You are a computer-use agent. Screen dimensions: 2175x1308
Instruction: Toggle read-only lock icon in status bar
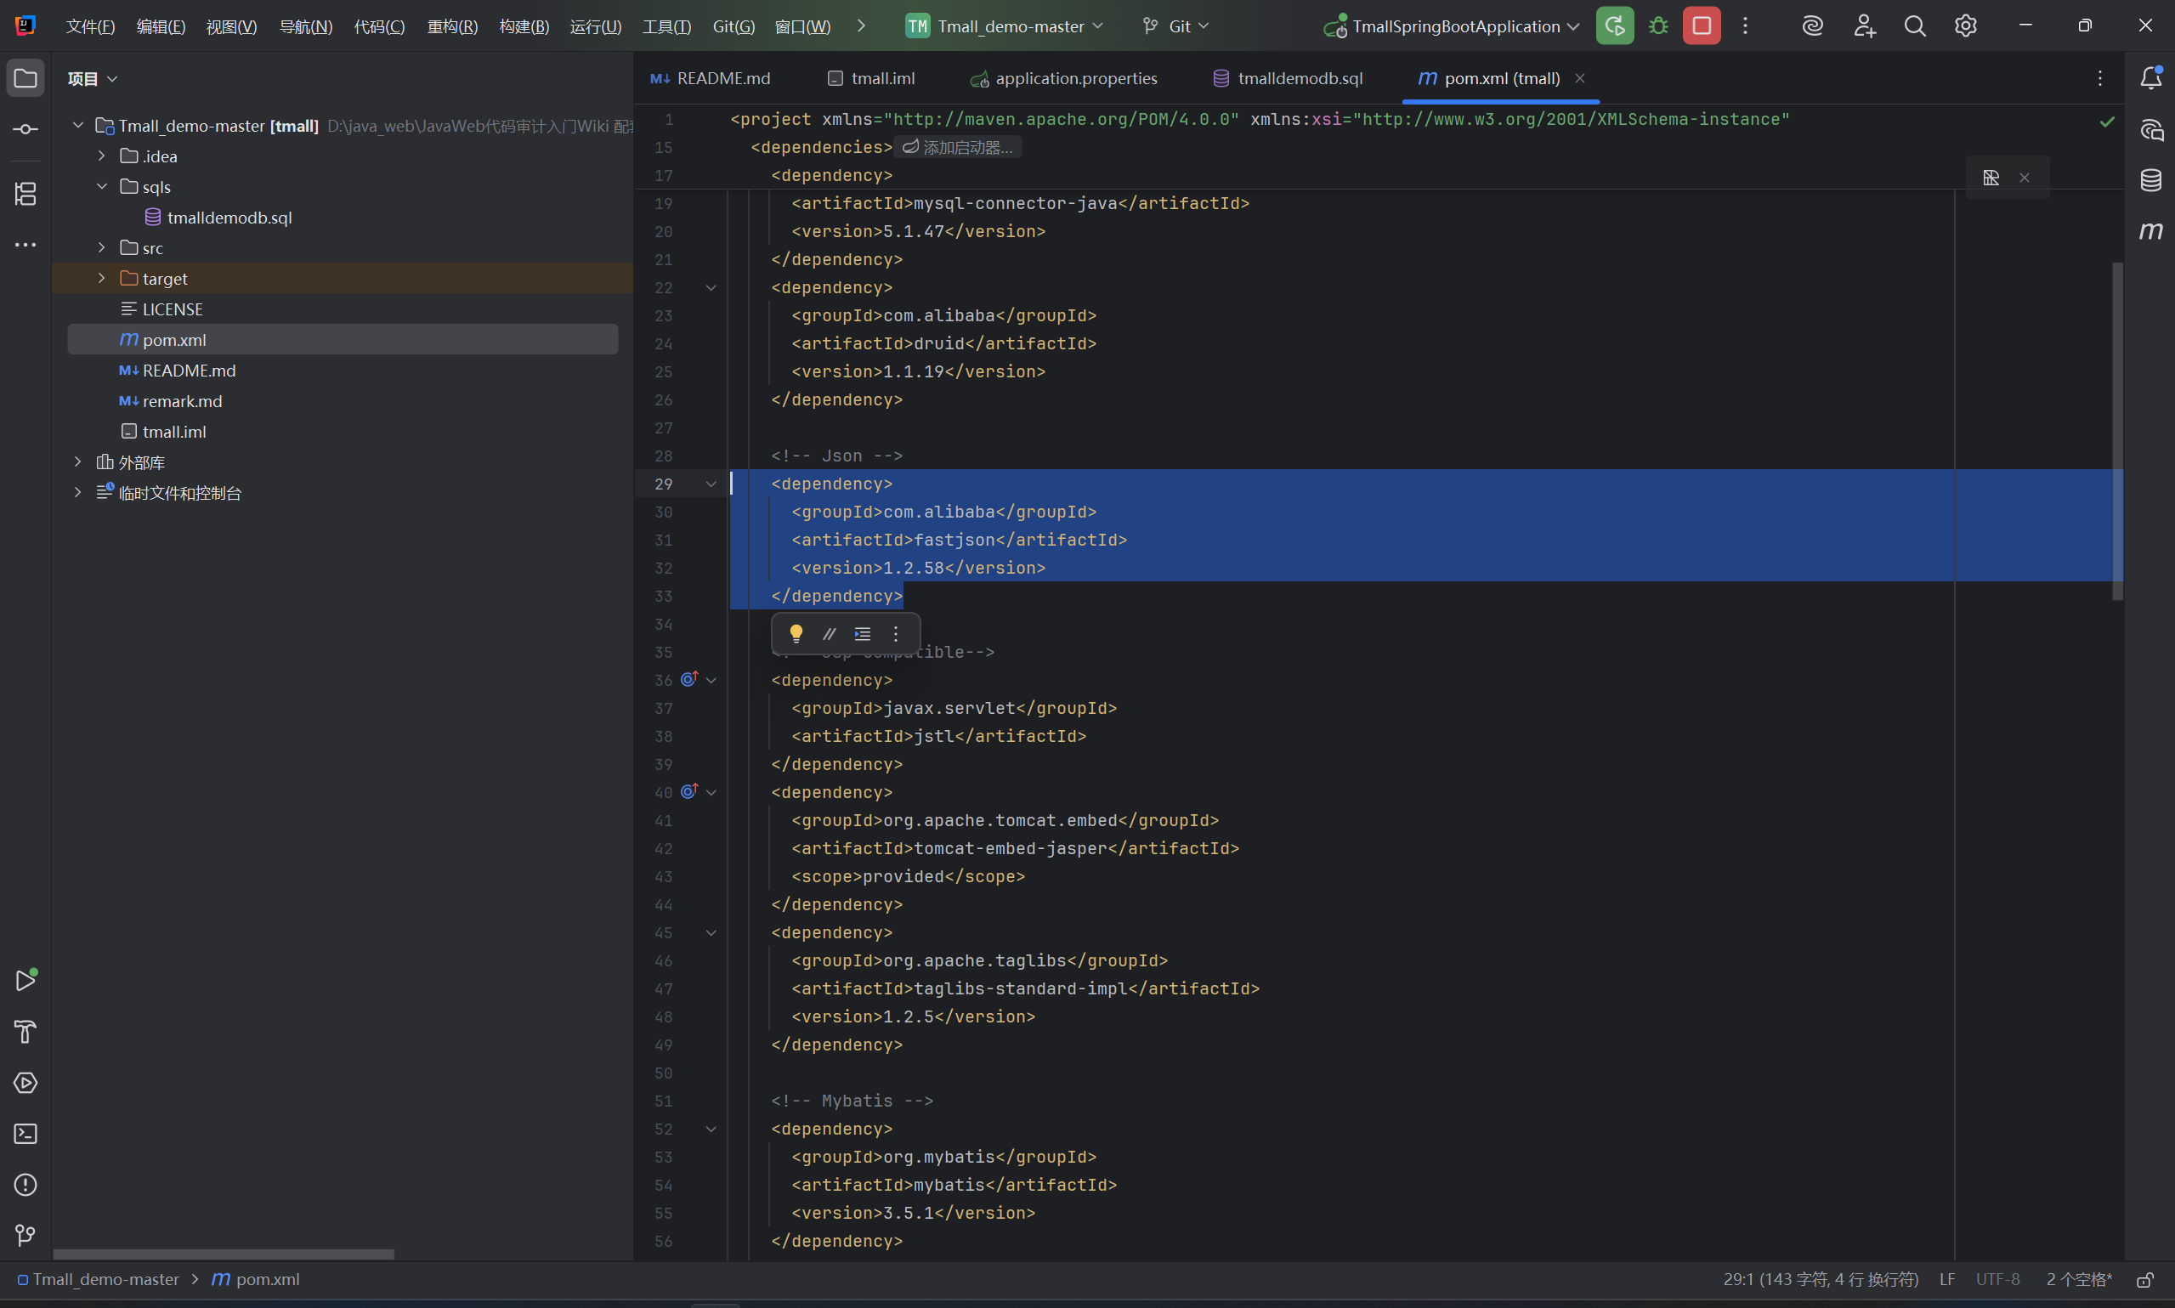[x=2145, y=1280]
